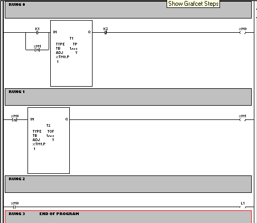Screen dimensions: 257x223
Task: Click the IN input pin of timer T1
Action: [x=55, y=32]
